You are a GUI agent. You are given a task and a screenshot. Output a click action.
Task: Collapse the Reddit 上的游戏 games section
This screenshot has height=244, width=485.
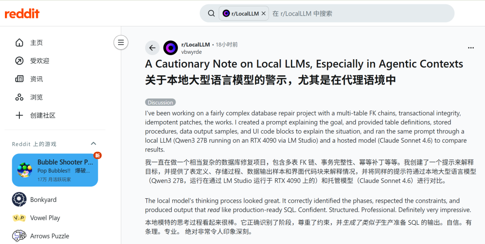(93, 144)
